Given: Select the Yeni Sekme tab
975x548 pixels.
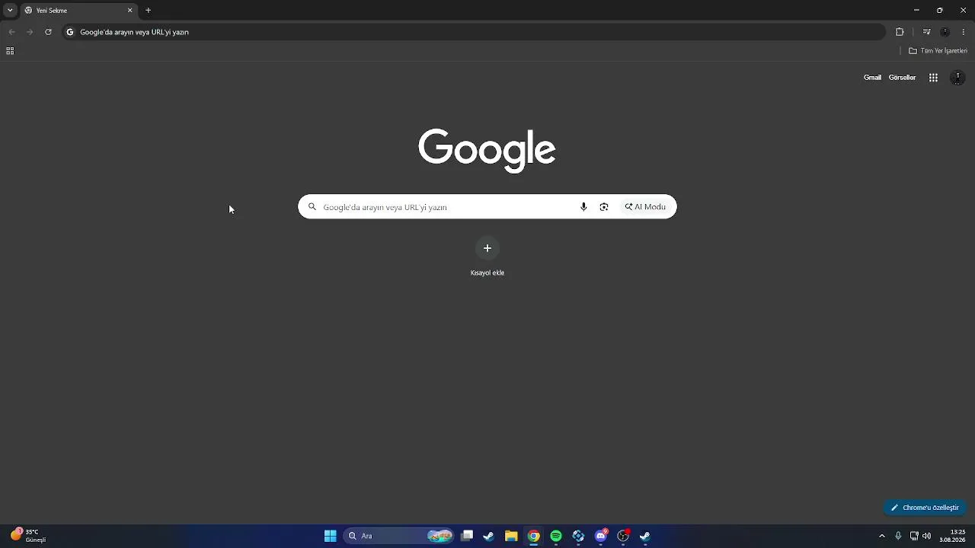Looking at the screenshot, I should tap(78, 11).
